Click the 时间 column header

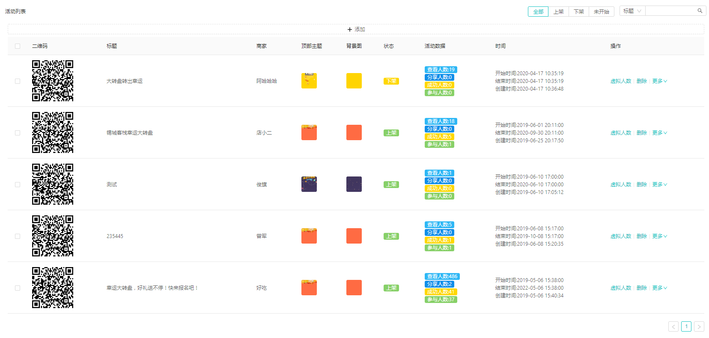tap(500, 46)
